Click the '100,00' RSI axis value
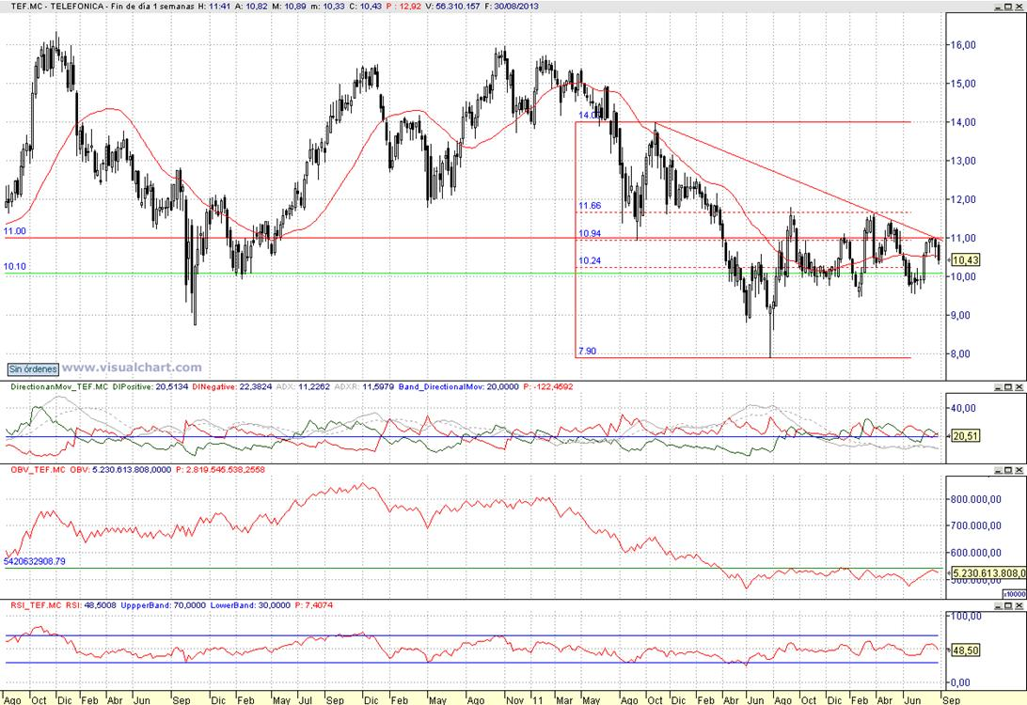1027x705 pixels. click(x=966, y=616)
